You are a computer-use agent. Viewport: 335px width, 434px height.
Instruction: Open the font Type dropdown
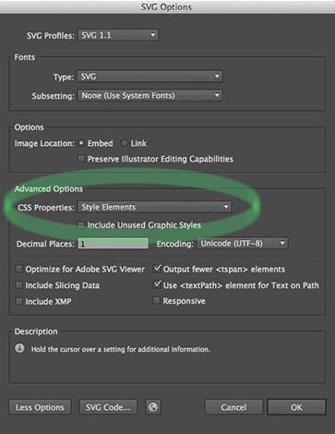[x=150, y=76]
